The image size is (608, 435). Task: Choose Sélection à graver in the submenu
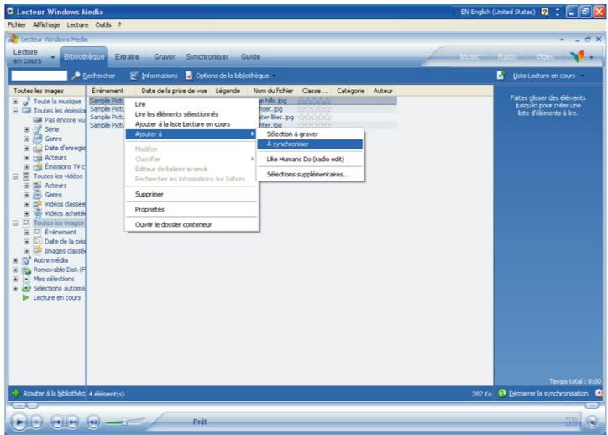310,134
